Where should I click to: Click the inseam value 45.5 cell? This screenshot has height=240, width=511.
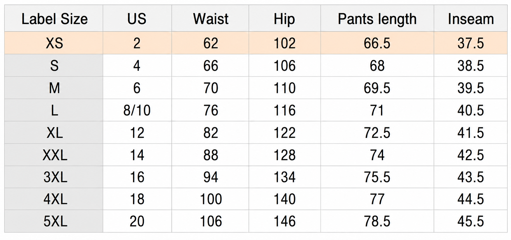pyautogui.click(x=470, y=221)
